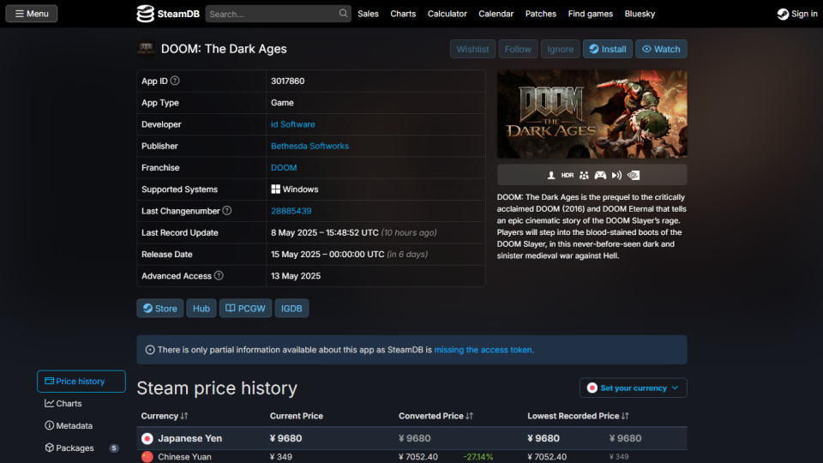Viewport: 823px width, 463px height.
Task: Sort by the Converted Price column
Action: click(436, 416)
